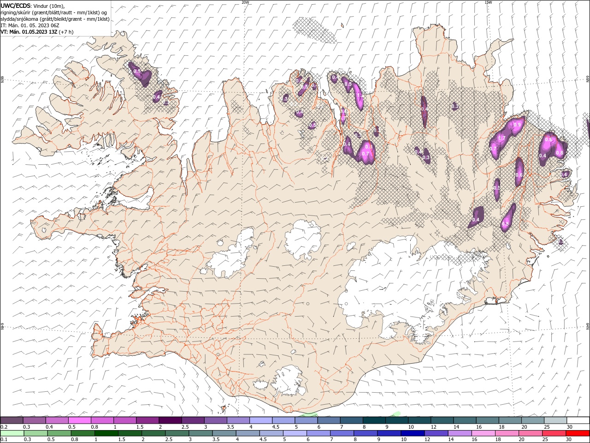Click the 'VT: Mán. 01.05.2023 13Z' valid time
The width and height of the screenshot is (590, 443).
29,32
